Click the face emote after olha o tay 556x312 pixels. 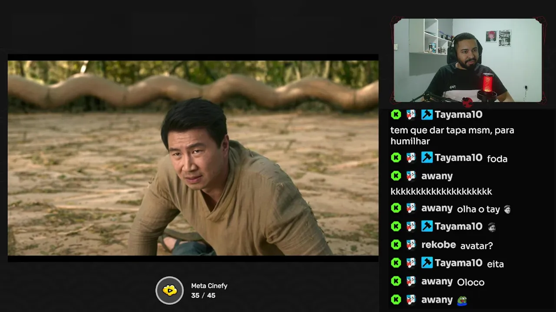506,209
